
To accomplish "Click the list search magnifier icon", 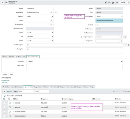I will [9, 99].
